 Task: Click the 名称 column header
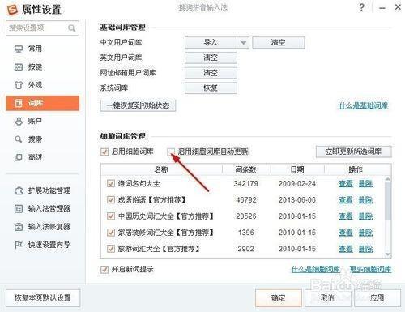click(161, 169)
